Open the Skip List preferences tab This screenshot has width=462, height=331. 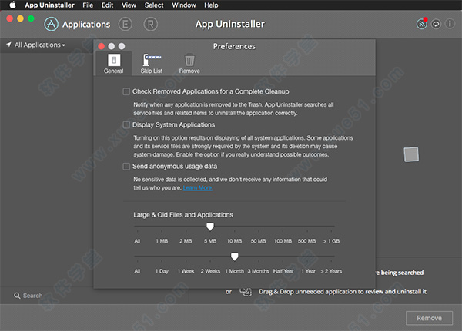pos(152,64)
